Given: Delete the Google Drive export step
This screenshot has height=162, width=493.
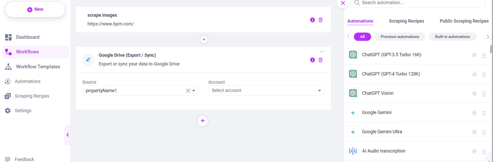Looking at the screenshot, I should (320, 60).
